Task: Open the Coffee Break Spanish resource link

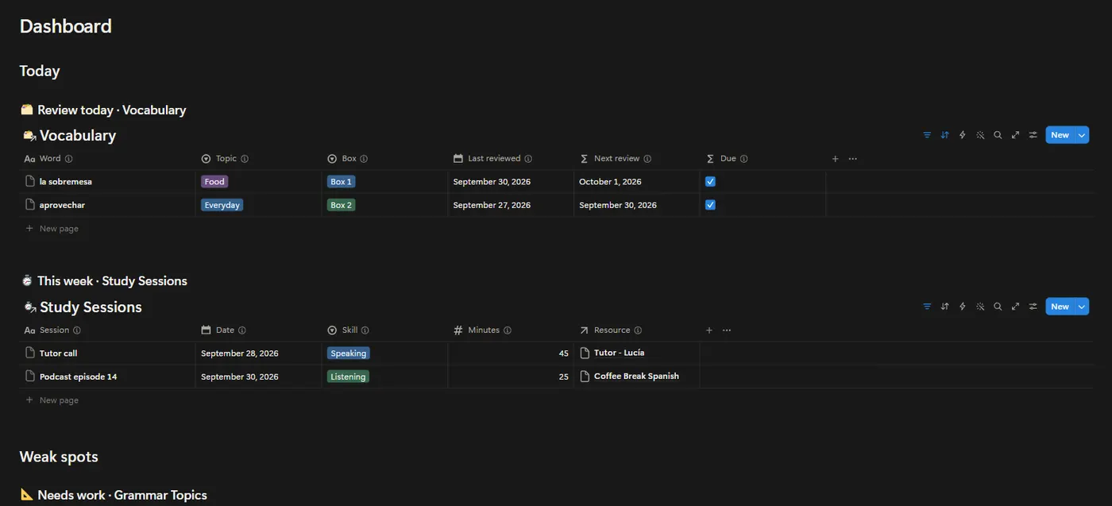Action: [636, 377]
